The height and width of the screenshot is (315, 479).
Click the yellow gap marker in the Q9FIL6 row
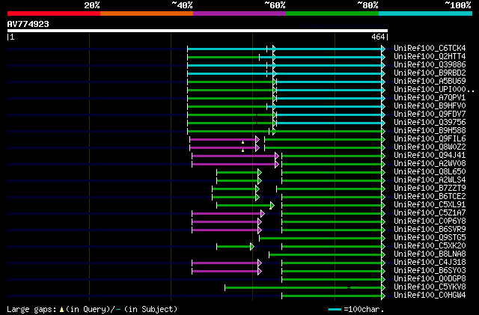(x=242, y=143)
